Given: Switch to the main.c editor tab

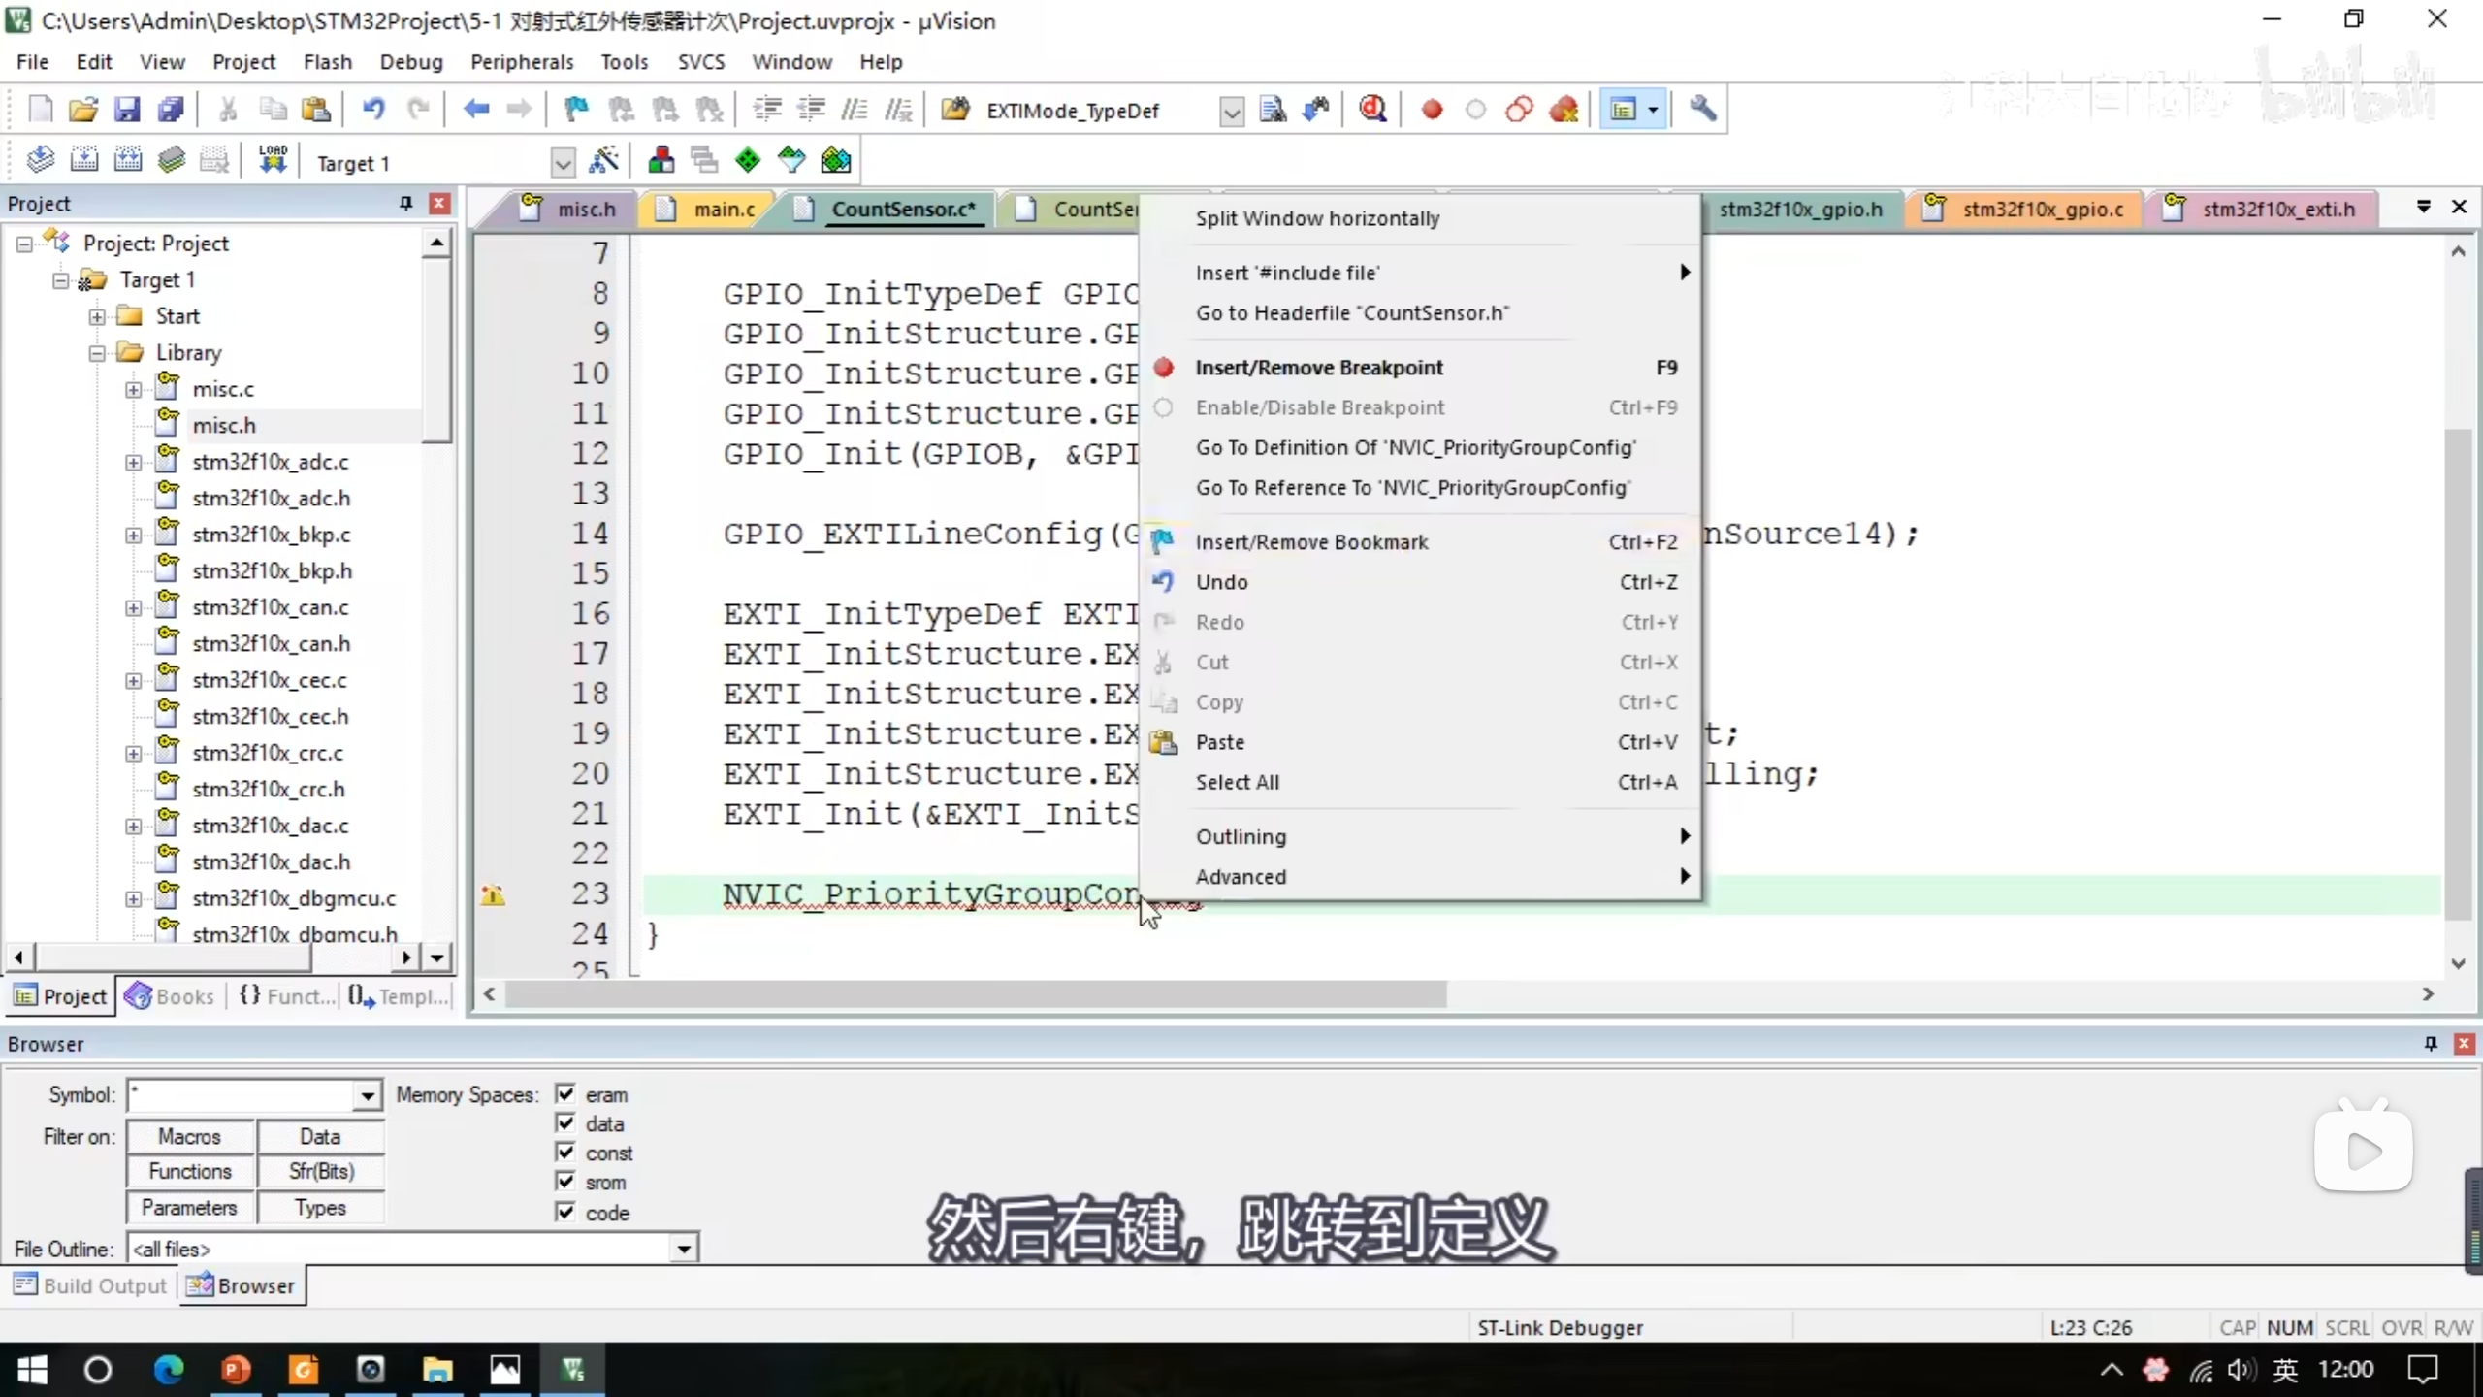Looking at the screenshot, I should [x=723, y=209].
